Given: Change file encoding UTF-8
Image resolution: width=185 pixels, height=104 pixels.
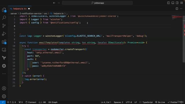Looking at the screenshot, I should tap(129, 102).
